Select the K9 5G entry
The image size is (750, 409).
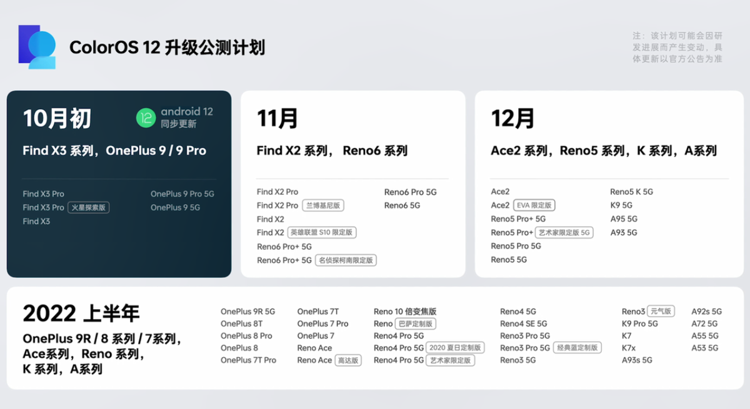pyautogui.click(x=621, y=205)
